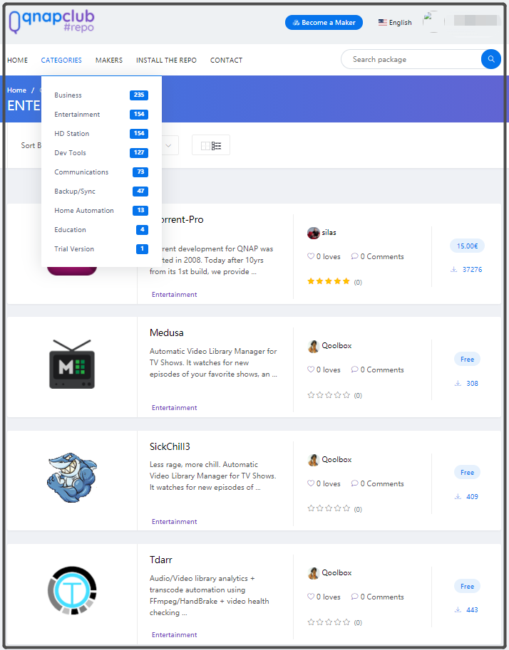
Task: Click Qoolbox avatar on Medusa card
Action: coord(314,346)
